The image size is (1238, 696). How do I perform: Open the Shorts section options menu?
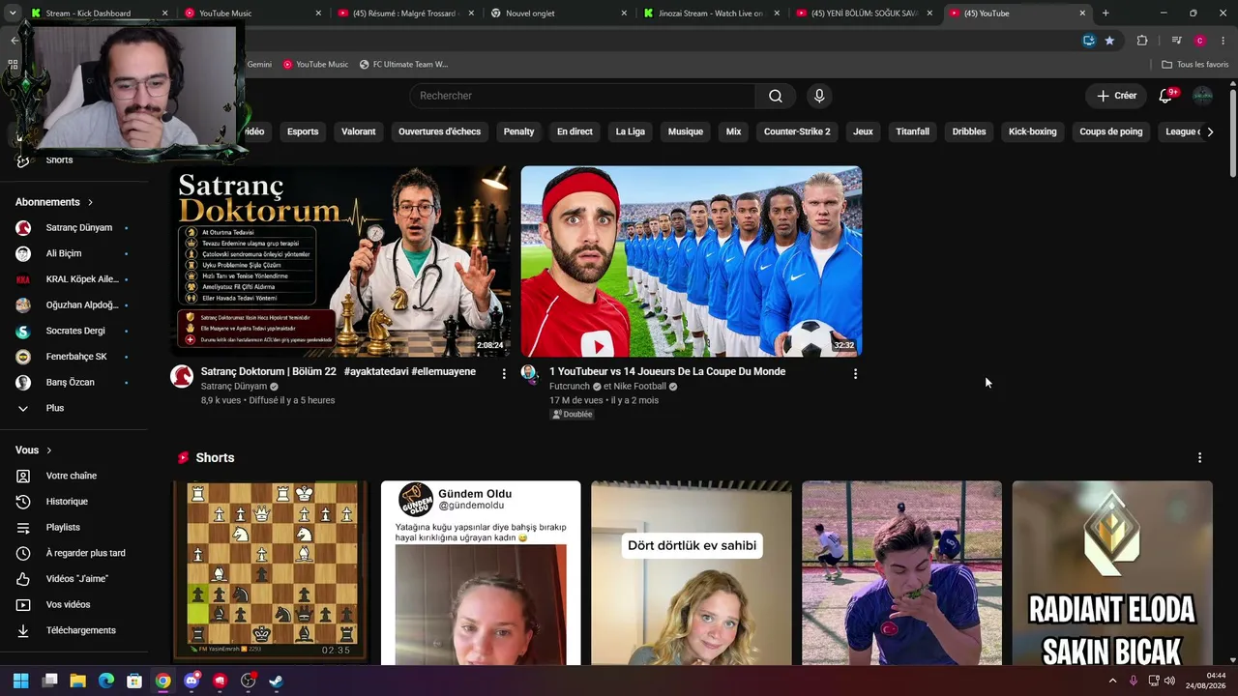[x=1200, y=458]
